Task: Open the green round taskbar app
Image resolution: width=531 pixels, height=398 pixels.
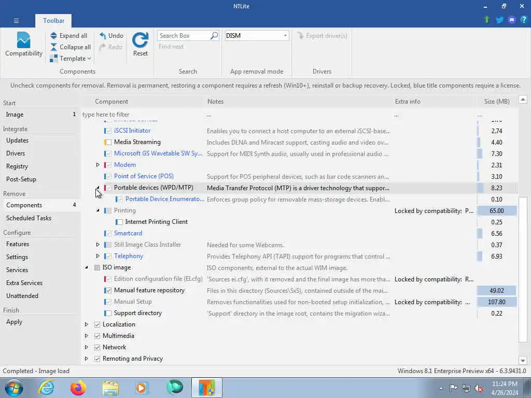Action: (x=175, y=388)
